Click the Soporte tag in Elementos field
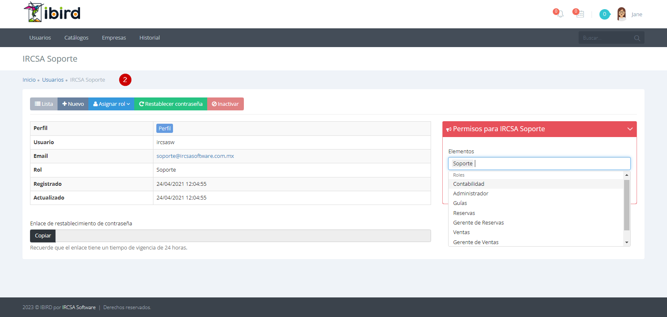 463,164
